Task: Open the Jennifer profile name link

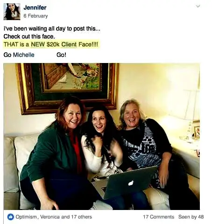Action: [x=35, y=7]
